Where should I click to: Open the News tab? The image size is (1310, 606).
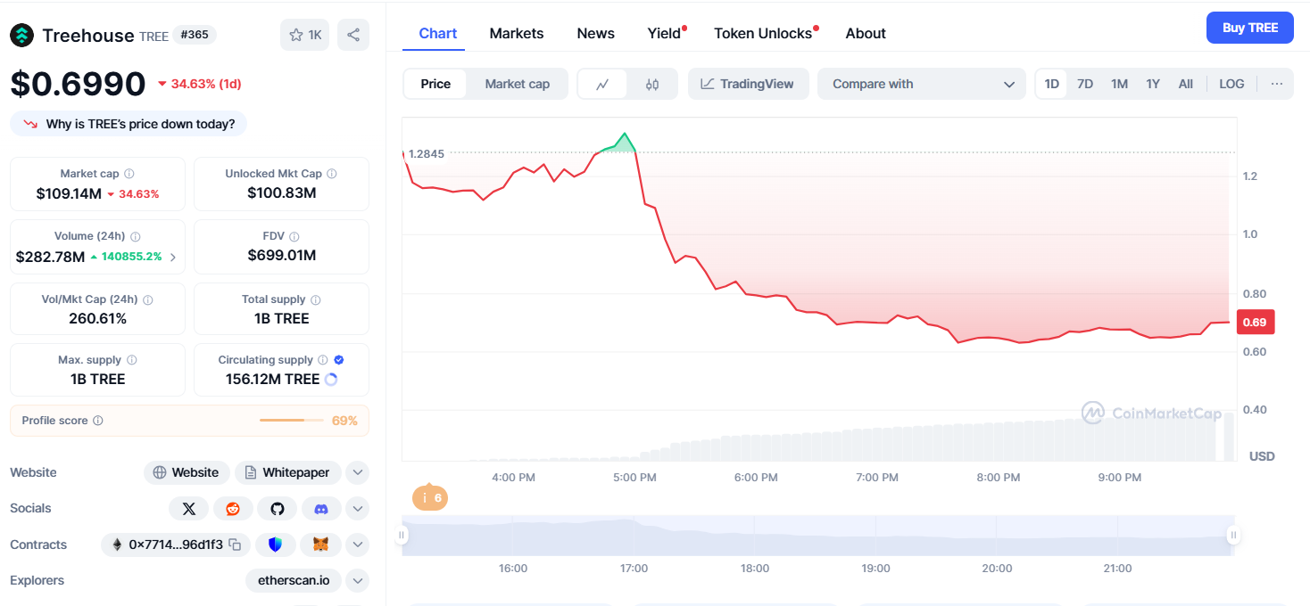[595, 33]
